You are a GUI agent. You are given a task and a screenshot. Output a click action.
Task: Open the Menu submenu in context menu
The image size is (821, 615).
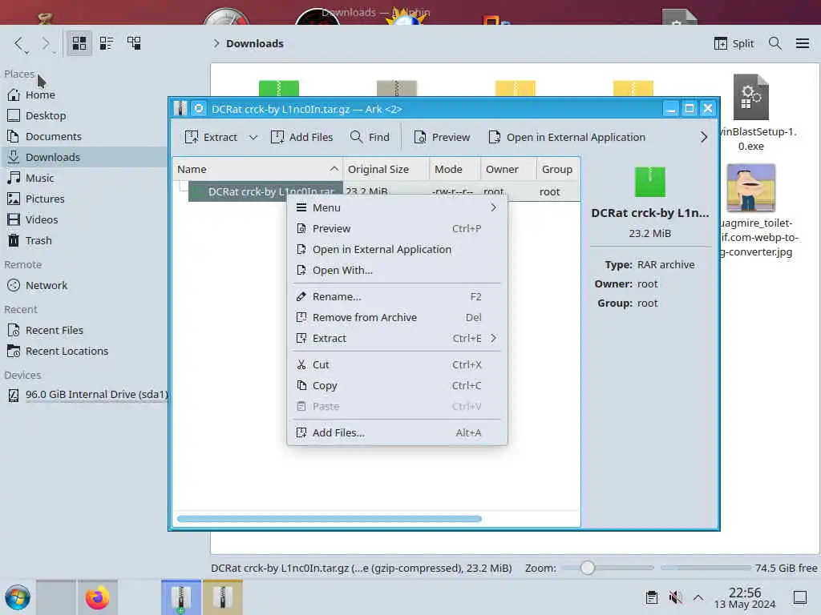(x=397, y=207)
